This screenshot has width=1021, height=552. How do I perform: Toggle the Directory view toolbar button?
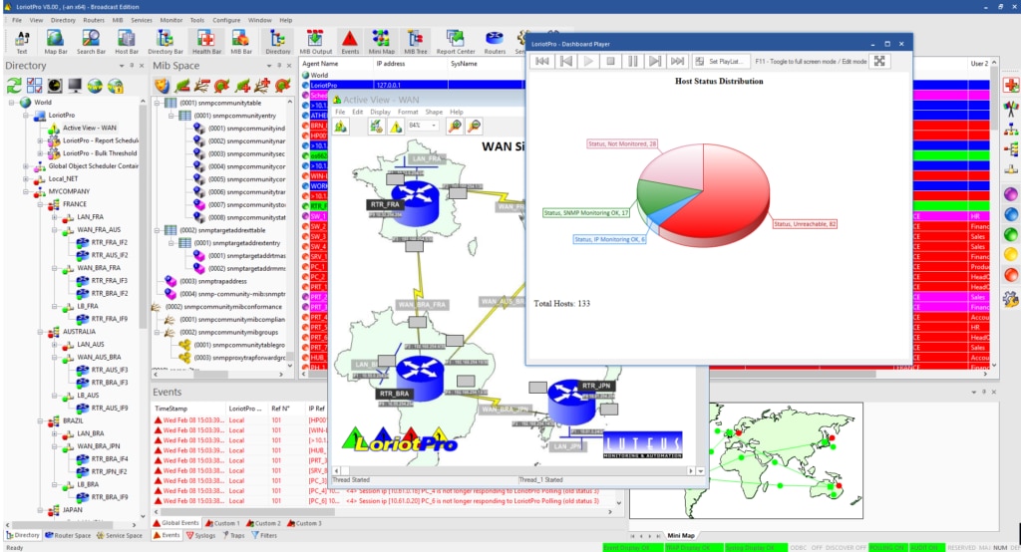pyautogui.click(x=278, y=42)
